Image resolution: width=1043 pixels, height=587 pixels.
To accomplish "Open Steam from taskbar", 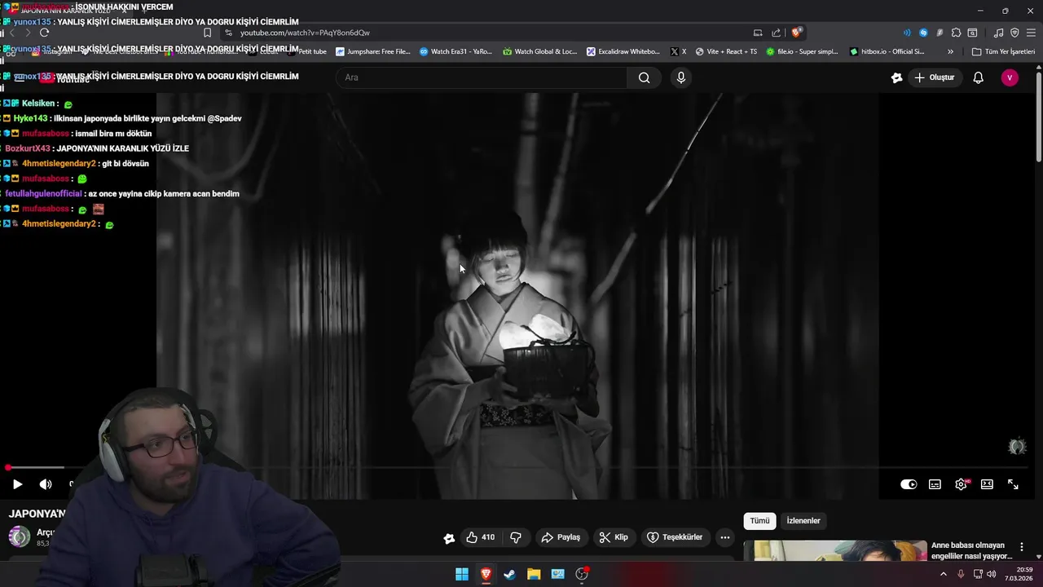I will pyautogui.click(x=509, y=574).
